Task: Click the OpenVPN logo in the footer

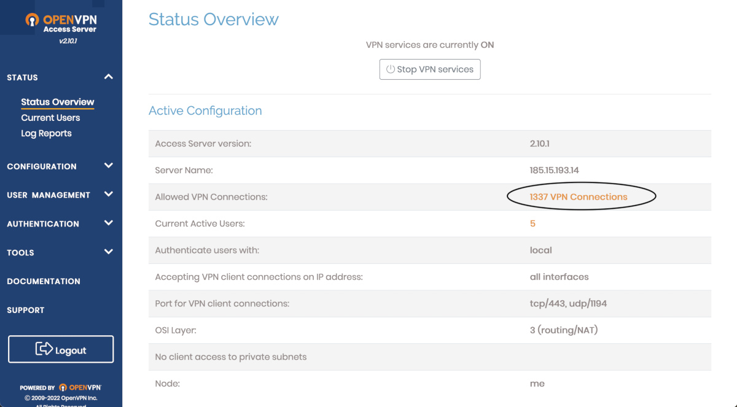Action: (x=80, y=387)
